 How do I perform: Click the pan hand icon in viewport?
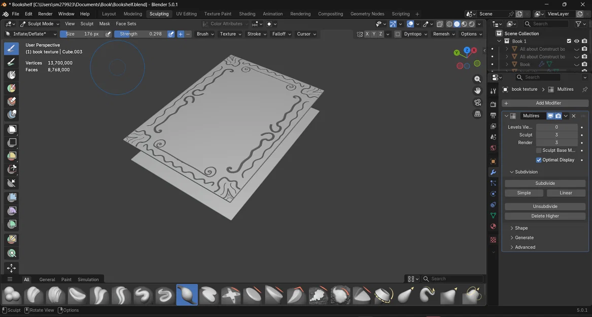477,90
